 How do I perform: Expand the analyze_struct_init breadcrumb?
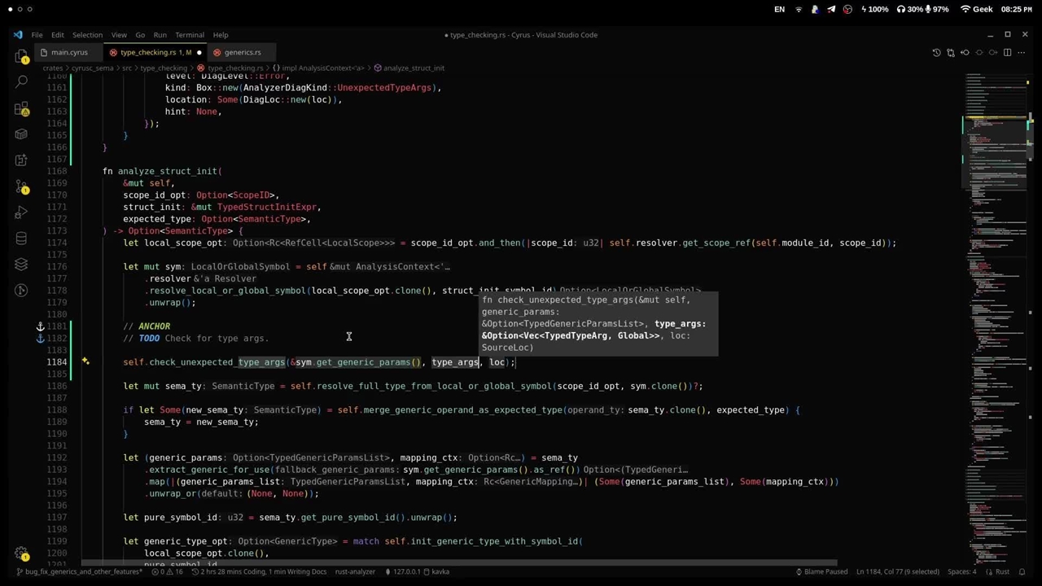coord(414,68)
